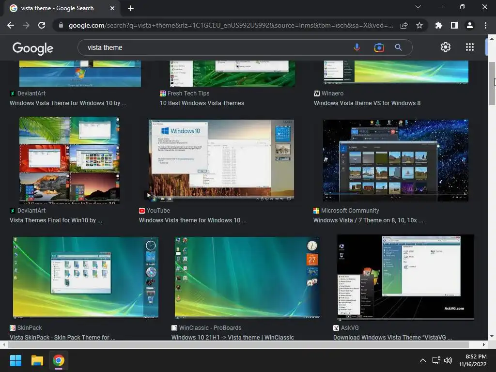Open the volume control in tray

point(448,360)
